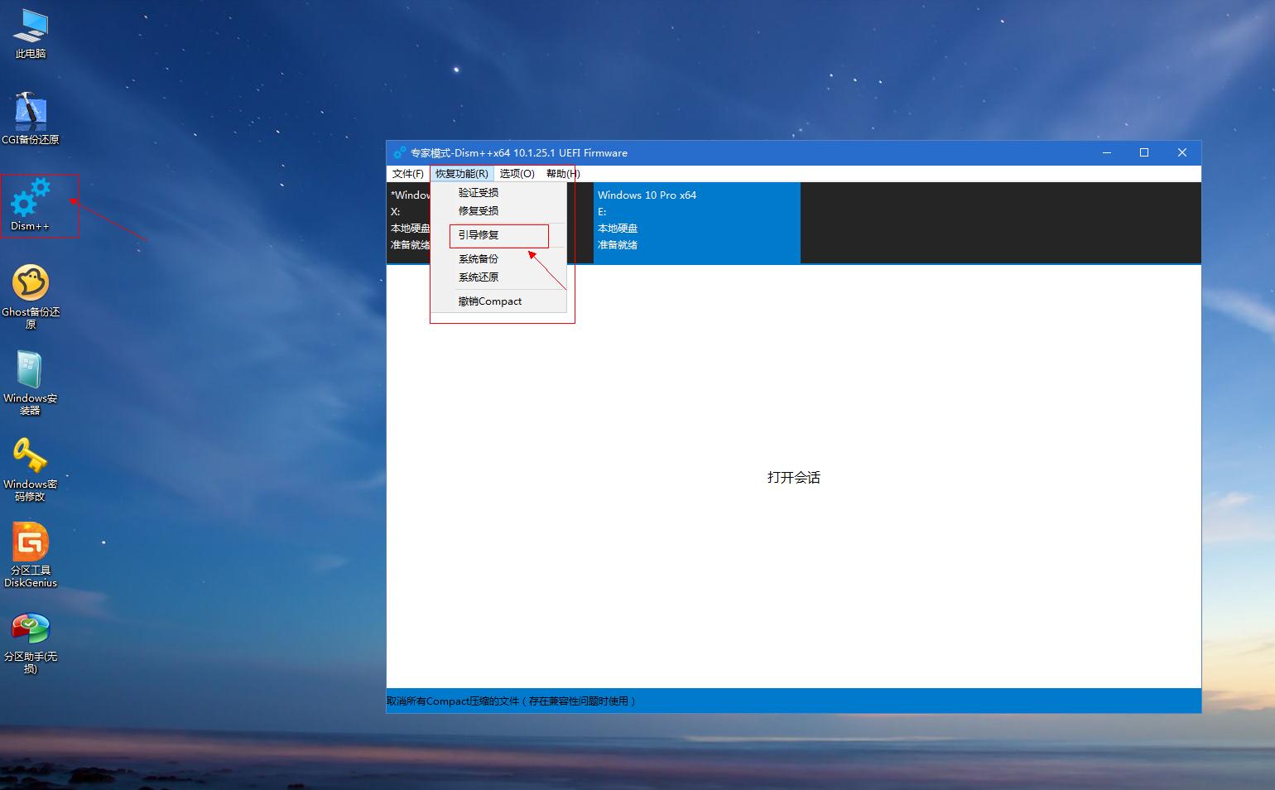This screenshot has height=790, width=1275.
Task: Choose 系统备份 in the open menu
Action: point(479,258)
